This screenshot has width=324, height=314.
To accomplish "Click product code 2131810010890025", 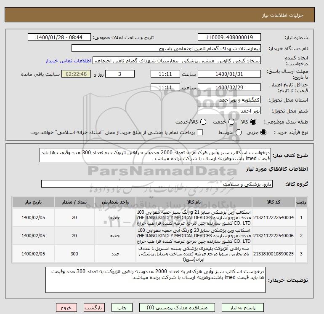I will coord(274,254).
